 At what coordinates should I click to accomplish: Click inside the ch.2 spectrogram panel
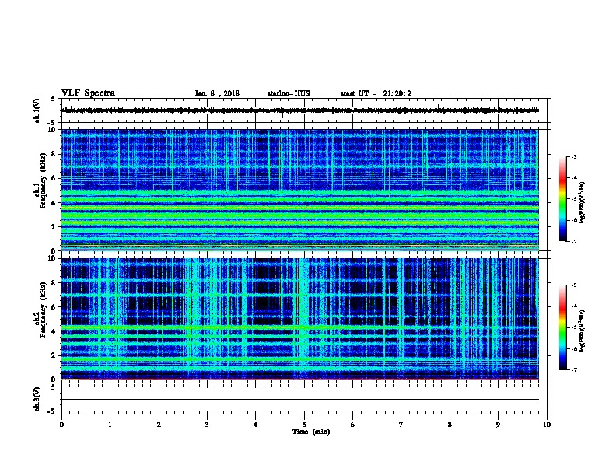click(300, 319)
